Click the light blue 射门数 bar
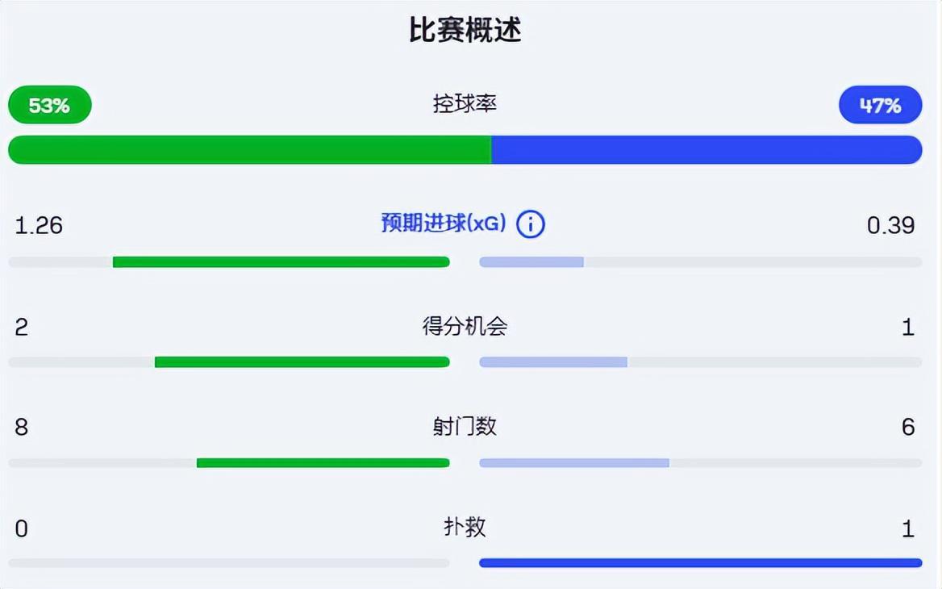This screenshot has height=589, width=942. pos(574,463)
